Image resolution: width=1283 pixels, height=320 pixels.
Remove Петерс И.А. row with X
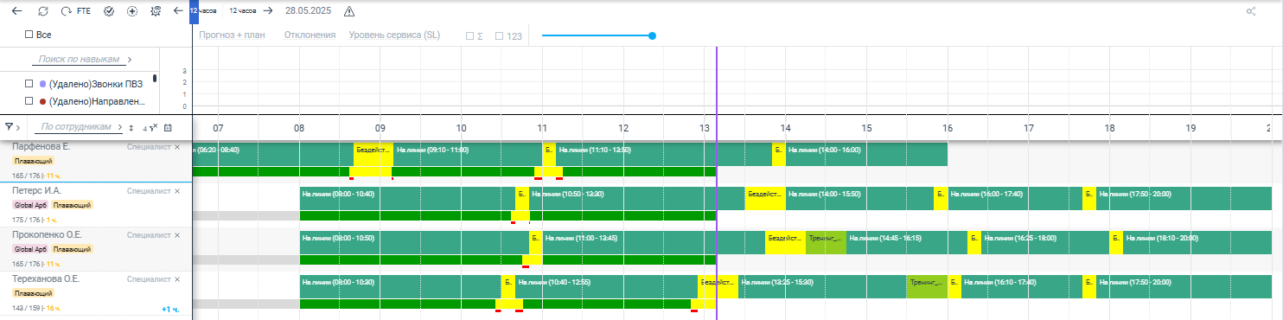(x=177, y=190)
